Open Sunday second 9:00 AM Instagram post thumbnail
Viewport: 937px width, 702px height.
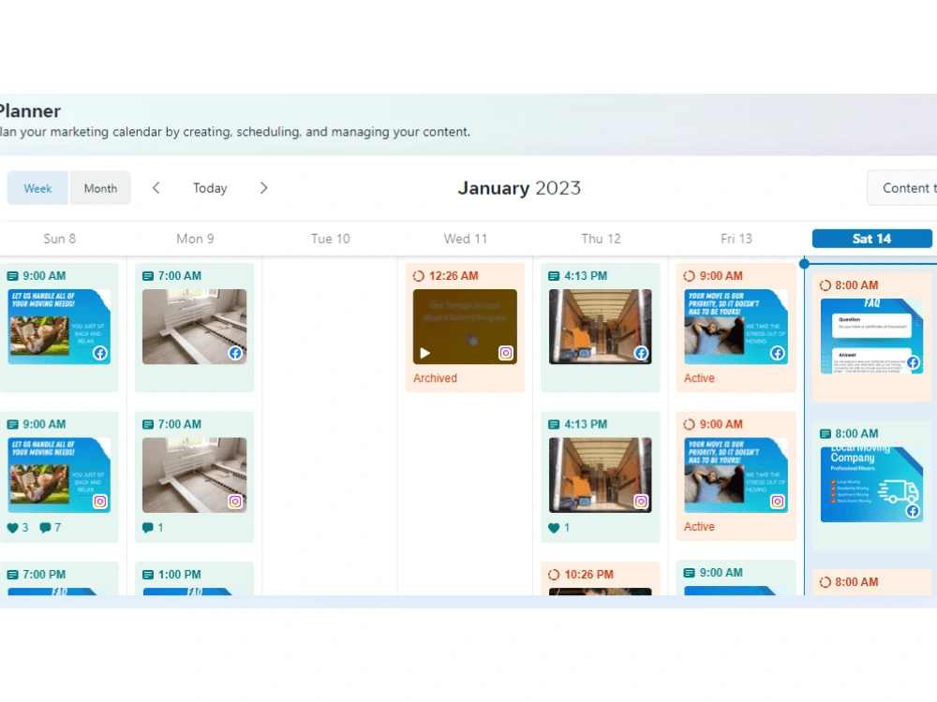(59, 475)
